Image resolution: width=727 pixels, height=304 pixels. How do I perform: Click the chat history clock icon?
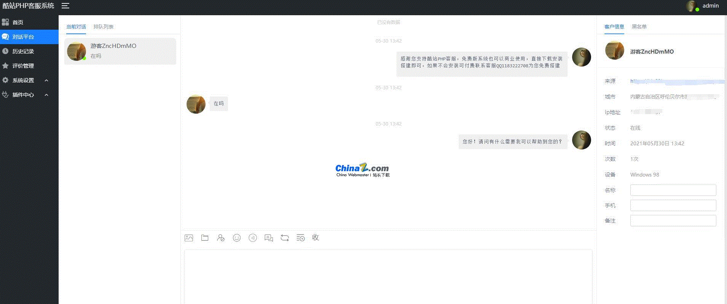pos(300,238)
